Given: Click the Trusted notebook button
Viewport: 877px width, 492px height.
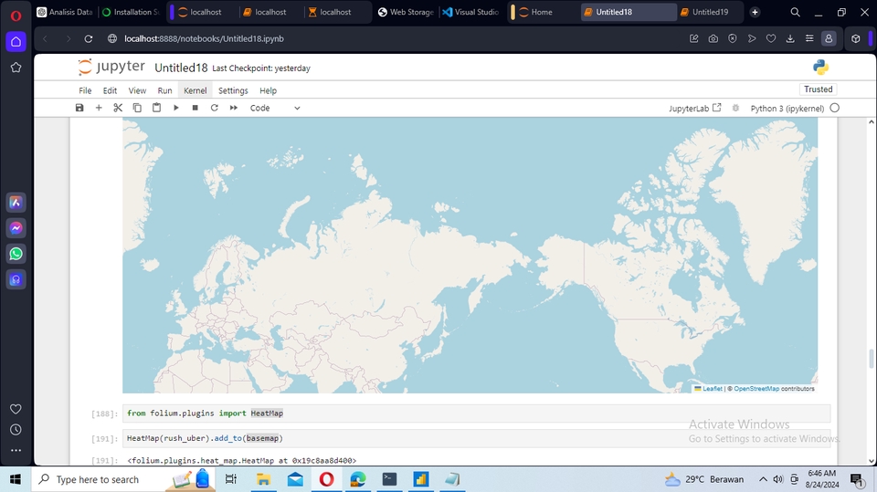Looking at the screenshot, I should 818,89.
